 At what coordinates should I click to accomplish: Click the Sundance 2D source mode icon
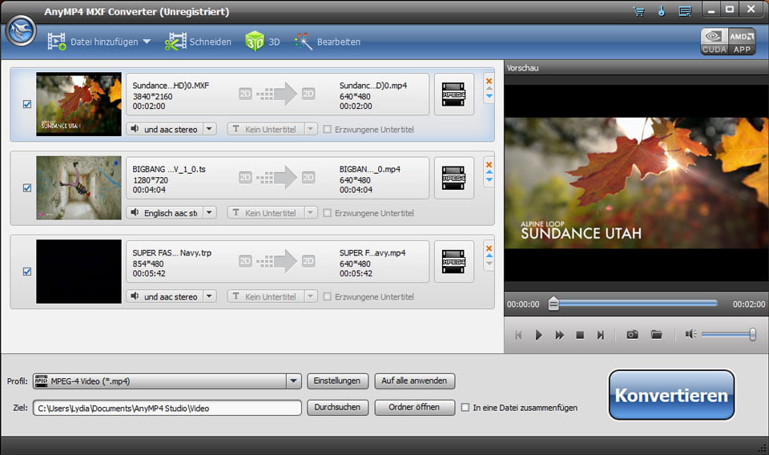pos(245,94)
